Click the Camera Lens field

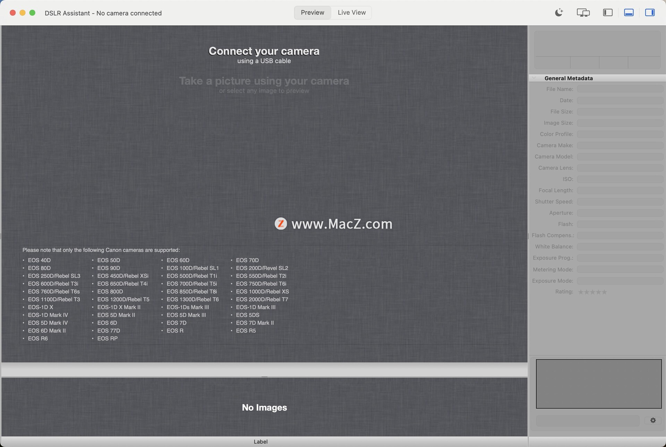click(620, 168)
